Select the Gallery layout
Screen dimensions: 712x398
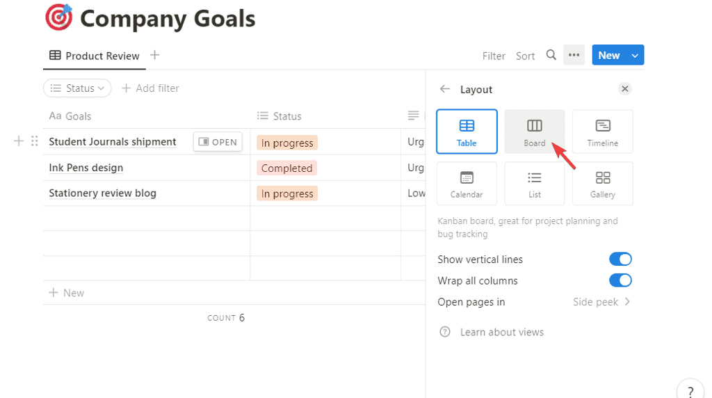coord(602,184)
